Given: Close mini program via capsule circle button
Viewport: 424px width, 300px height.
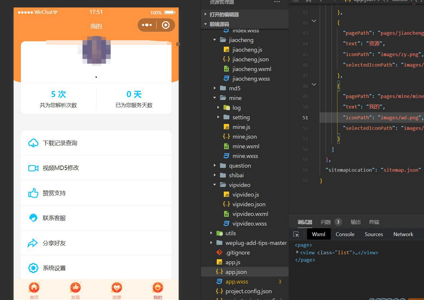Looking at the screenshot, I should pos(165,25).
